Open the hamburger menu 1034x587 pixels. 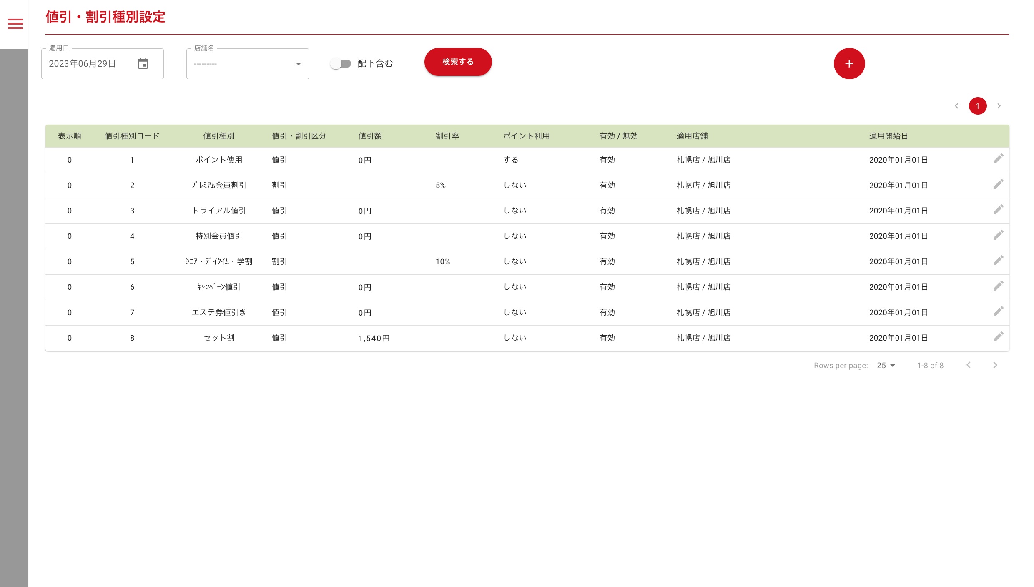15,24
